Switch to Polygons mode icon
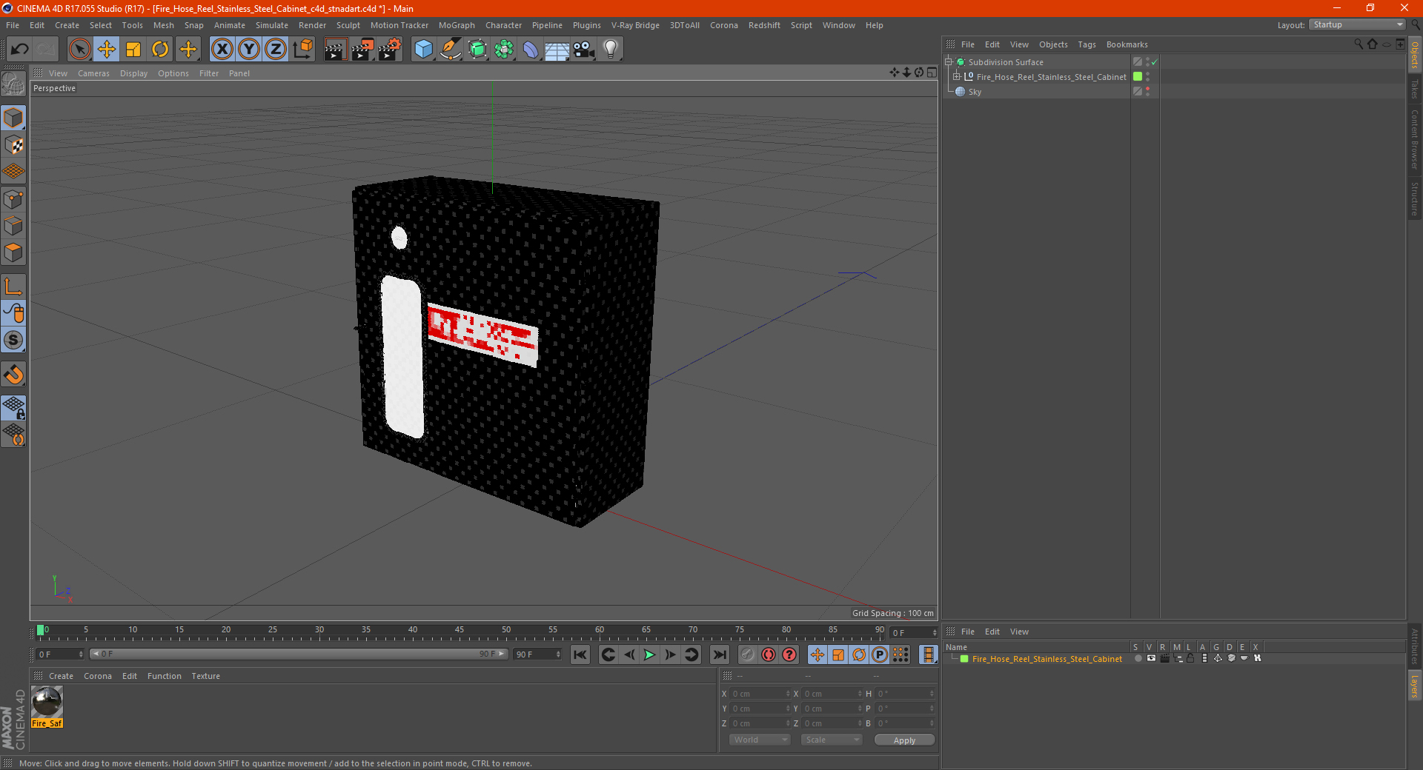This screenshot has height=770, width=1423. (13, 252)
